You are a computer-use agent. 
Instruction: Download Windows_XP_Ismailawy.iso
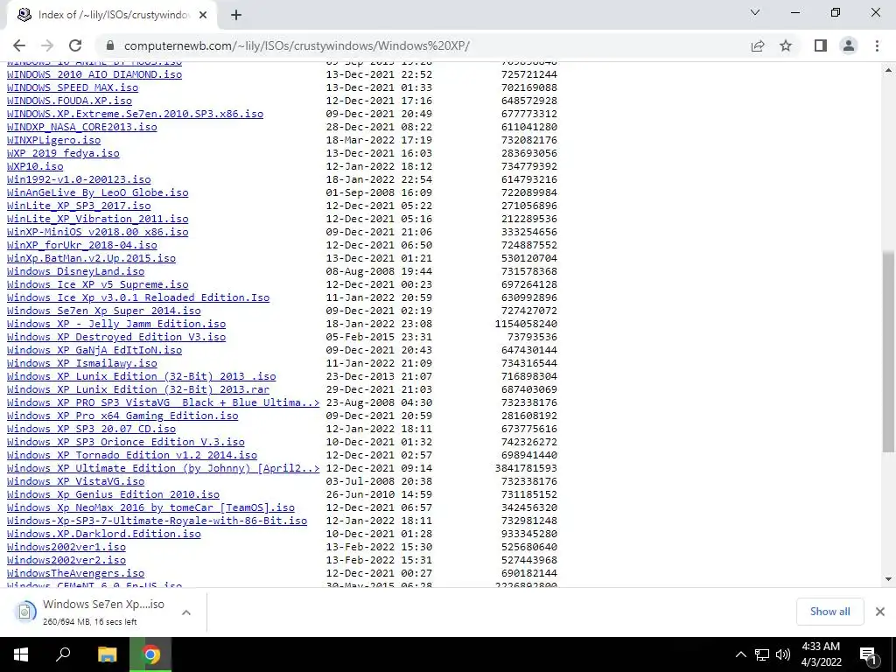81,363
